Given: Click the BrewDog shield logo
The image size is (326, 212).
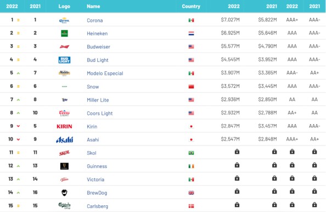Looking at the screenshot, I should point(64,193).
